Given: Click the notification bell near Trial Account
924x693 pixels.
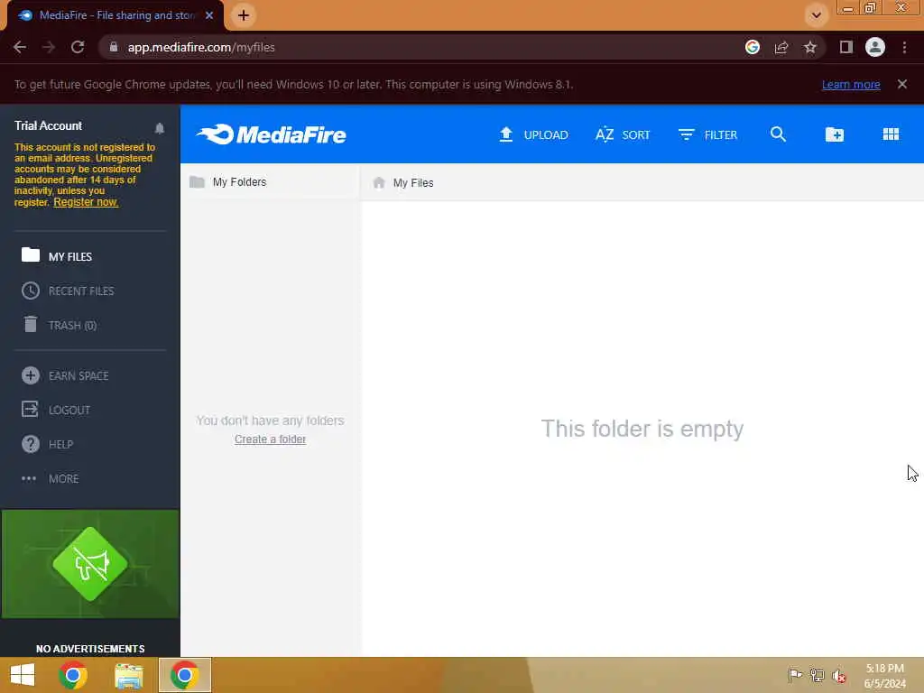Looking at the screenshot, I should pos(160,128).
